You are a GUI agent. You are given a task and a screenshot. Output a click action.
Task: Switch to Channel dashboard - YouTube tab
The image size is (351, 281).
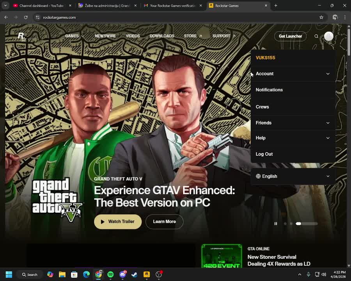tap(42, 5)
